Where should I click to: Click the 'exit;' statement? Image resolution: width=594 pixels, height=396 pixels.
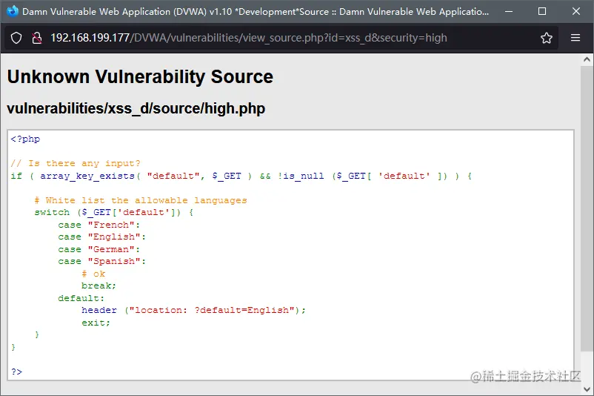coord(96,323)
